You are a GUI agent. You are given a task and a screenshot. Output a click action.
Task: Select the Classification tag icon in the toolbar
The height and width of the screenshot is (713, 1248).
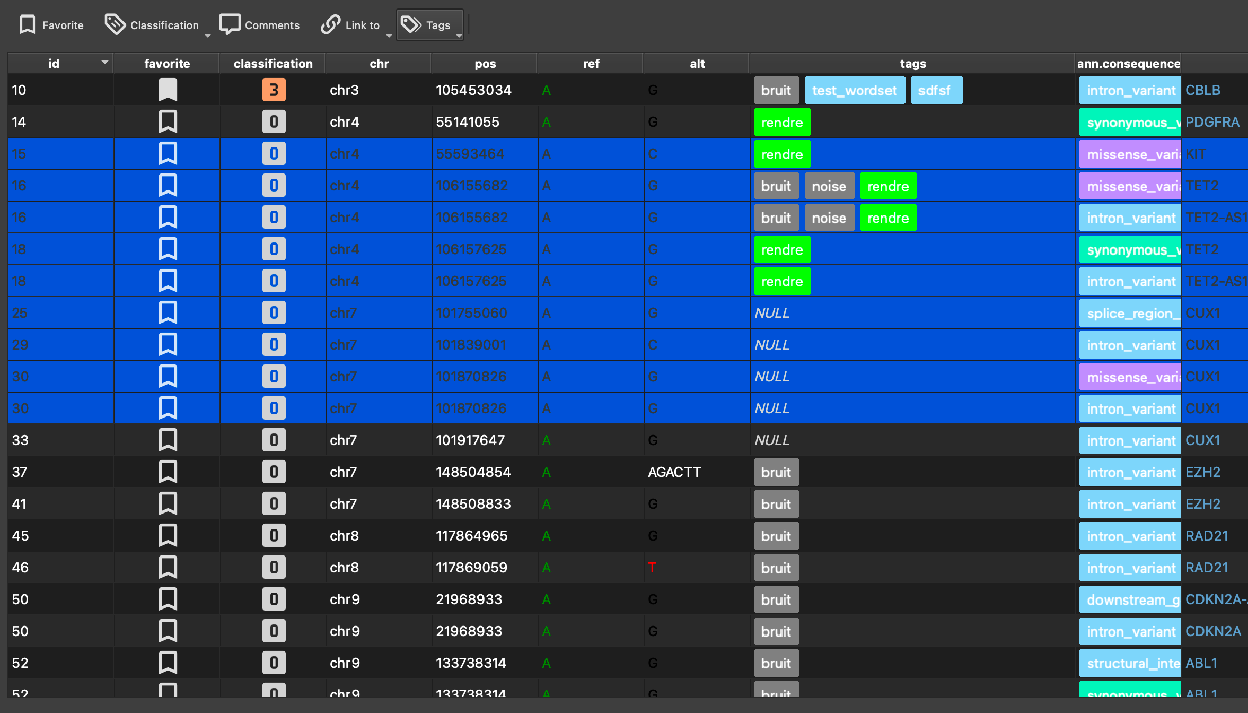(x=115, y=24)
